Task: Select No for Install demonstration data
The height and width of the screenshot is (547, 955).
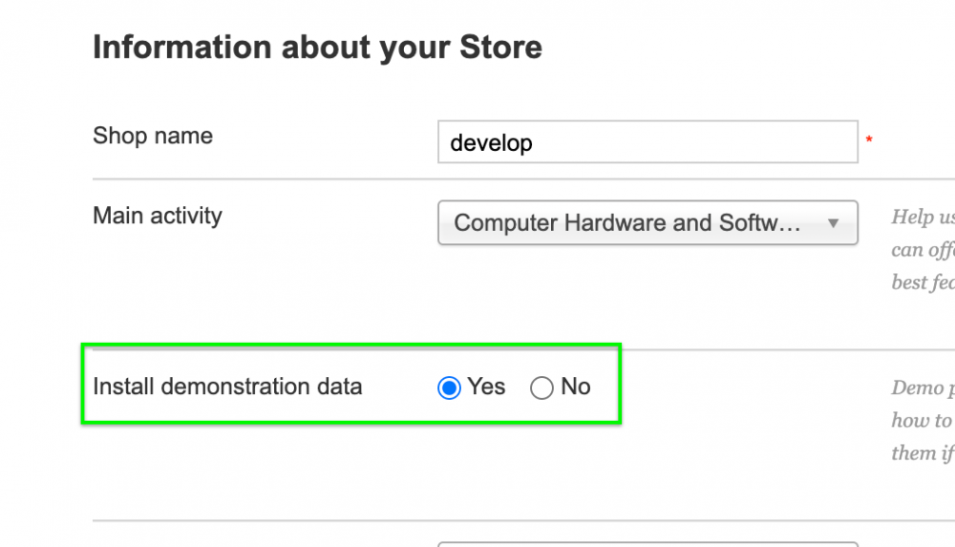Action: (541, 388)
